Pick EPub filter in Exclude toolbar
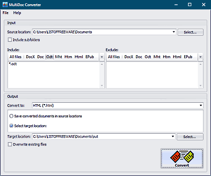 188,57
